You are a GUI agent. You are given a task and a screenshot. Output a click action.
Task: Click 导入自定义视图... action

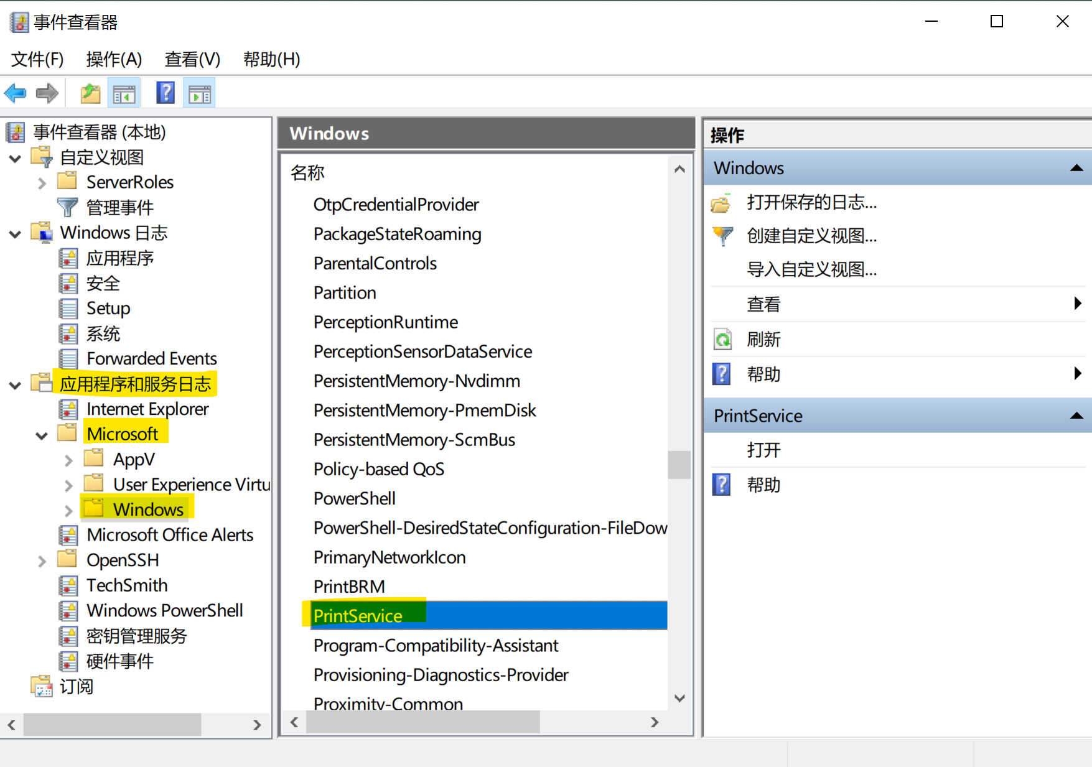[x=812, y=269]
